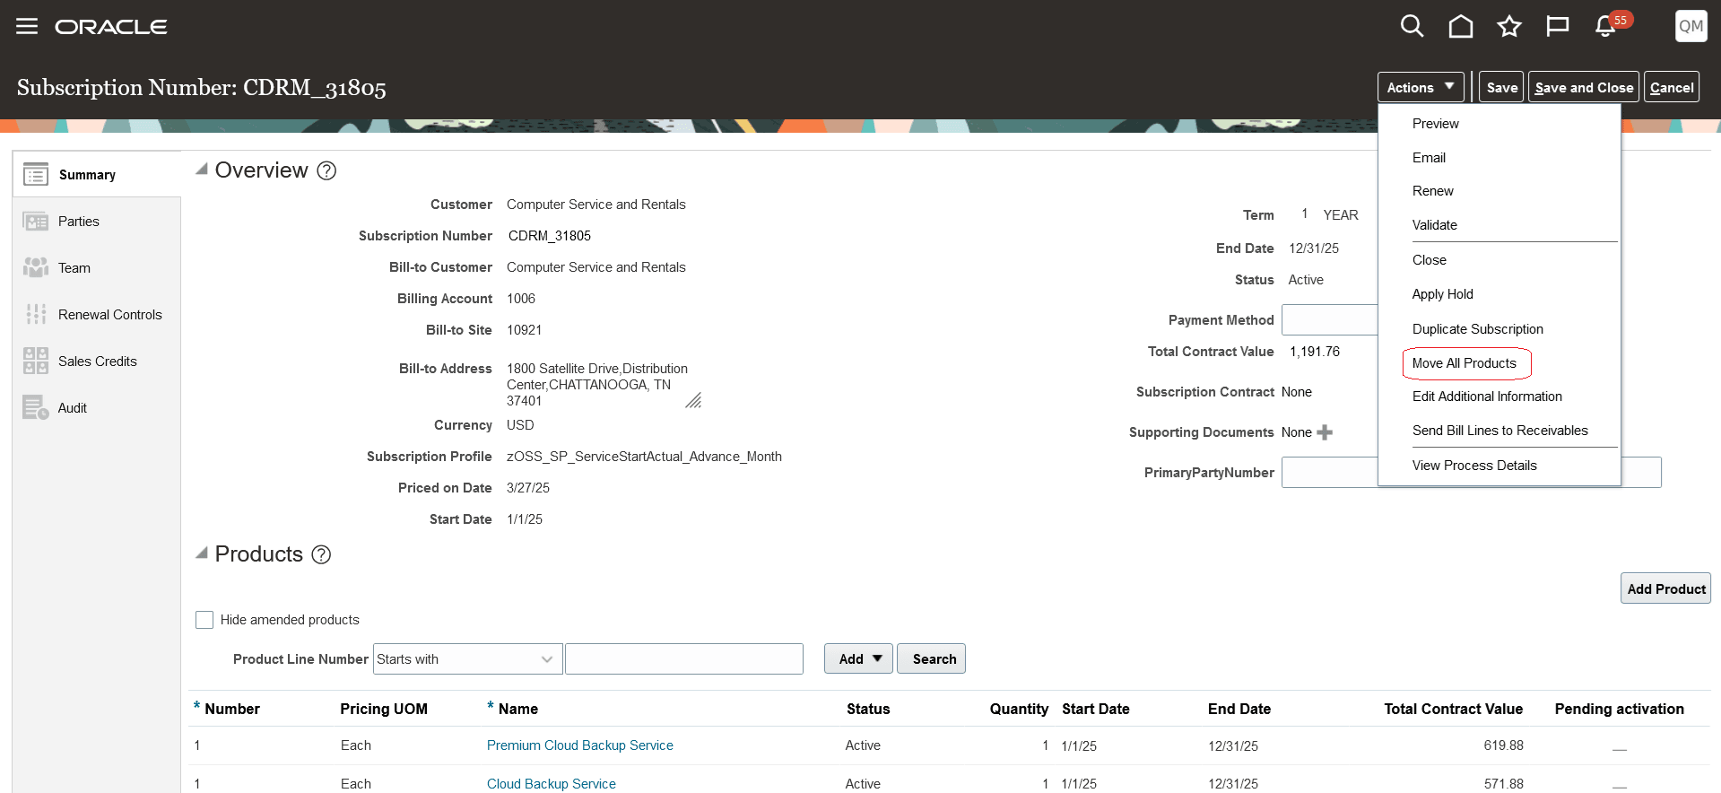
Task: Switch to Sales Credits tab
Action: point(98,362)
